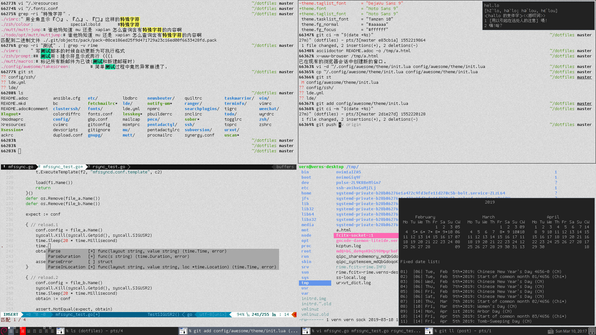Screen dimensions: 596x335
Task: Choose ParseDuration from the completion popup
Action: (64, 257)
